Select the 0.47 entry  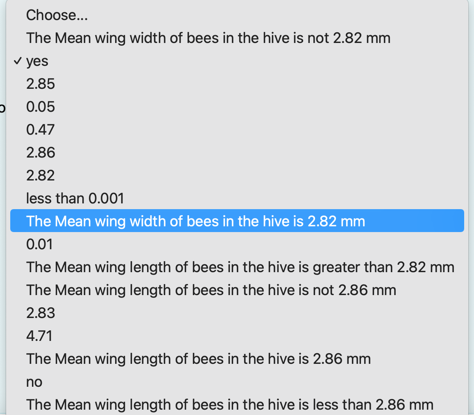pos(41,129)
